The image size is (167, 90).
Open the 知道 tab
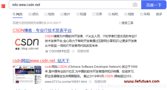pyautogui.click(x=81, y=14)
